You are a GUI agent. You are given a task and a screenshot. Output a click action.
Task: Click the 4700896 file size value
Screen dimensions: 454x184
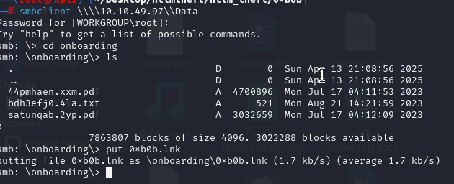[253, 92]
